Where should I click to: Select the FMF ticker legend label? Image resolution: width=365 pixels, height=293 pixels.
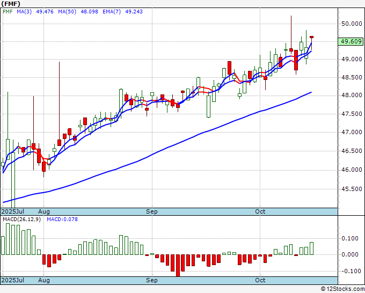pyautogui.click(x=8, y=12)
